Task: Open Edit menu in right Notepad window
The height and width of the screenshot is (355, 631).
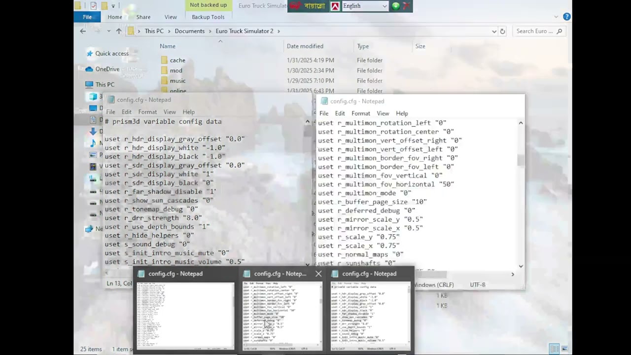Action: (340, 113)
